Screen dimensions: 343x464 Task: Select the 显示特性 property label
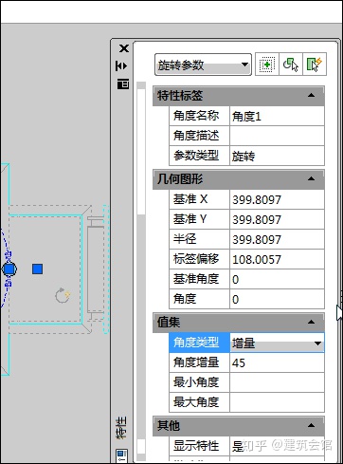[x=199, y=446]
